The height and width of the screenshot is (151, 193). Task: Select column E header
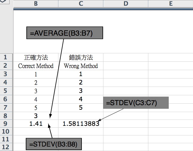171,4
